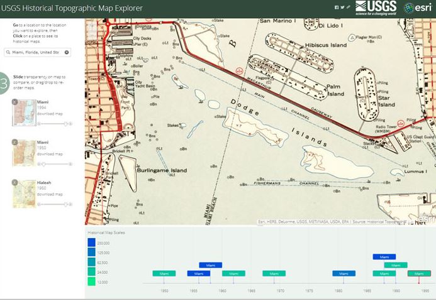Remove the Miami 1950 map
Screen dimensions: 436x304
click(x=14, y=142)
